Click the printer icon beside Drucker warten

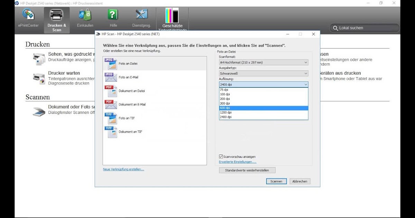coord(39,79)
